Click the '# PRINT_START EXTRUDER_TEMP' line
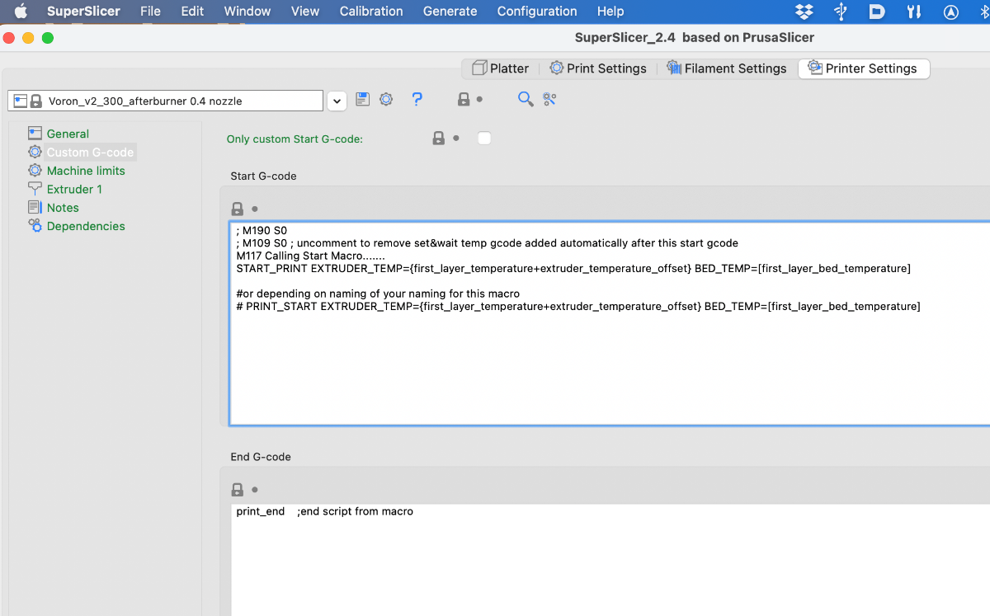The width and height of the screenshot is (990, 616). tap(578, 306)
